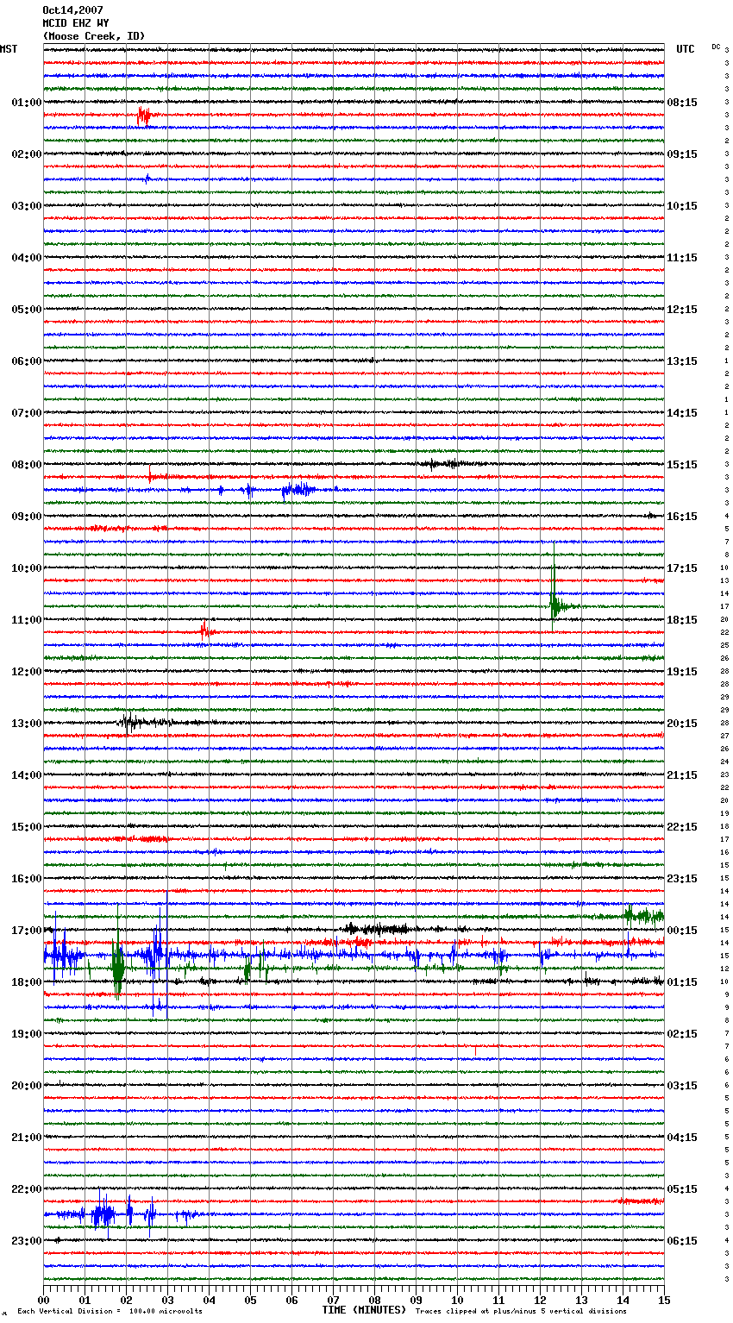Select the 01:00 MST time label
This screenshot has width=733, height=1323.
(27, 103)
